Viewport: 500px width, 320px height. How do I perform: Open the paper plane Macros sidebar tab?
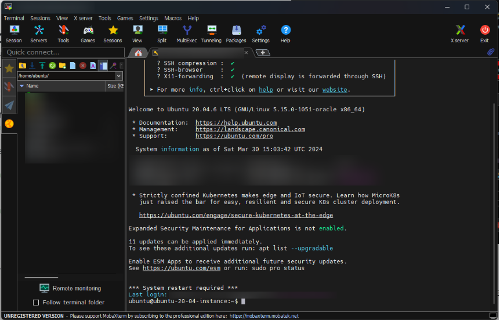9,105
